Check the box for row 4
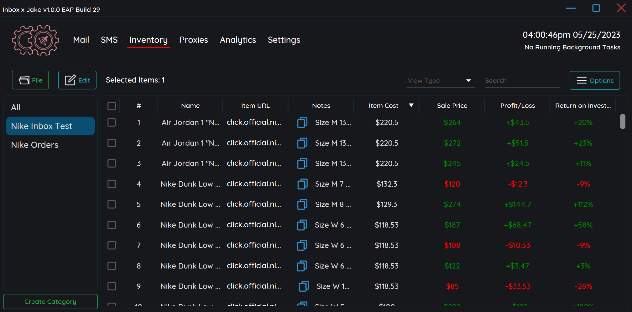Viewport: 632px width, 312px height. [x=112, y=184]
